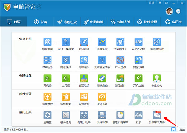Switch to the 电脑诊所 tab
This screenshot has width=187, height=133.
[x=120, y=22]
